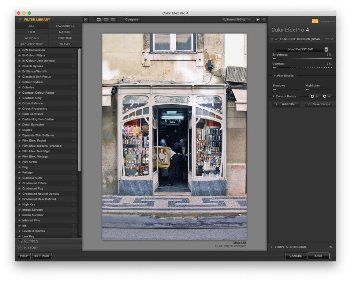Click the background brightness lightbulb icon
Viewport: 351px width, 281px height.
click(258, 19)
